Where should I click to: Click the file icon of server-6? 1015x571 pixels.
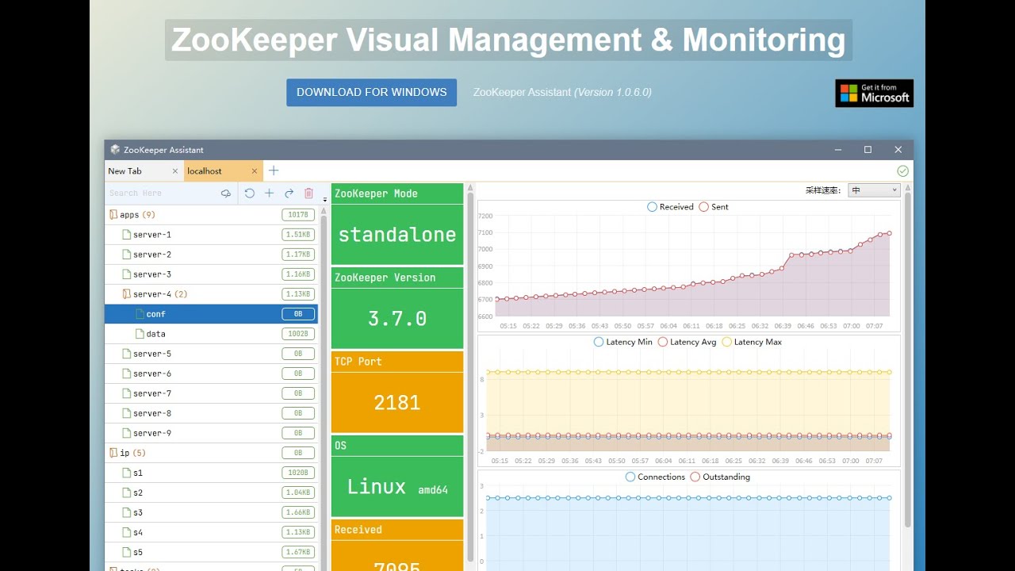pyautogui.click(x=126, y=374)
